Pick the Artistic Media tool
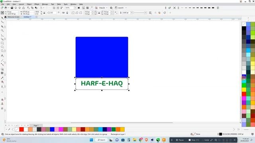The height and width of the screenshot is (143, 255). 2,39
